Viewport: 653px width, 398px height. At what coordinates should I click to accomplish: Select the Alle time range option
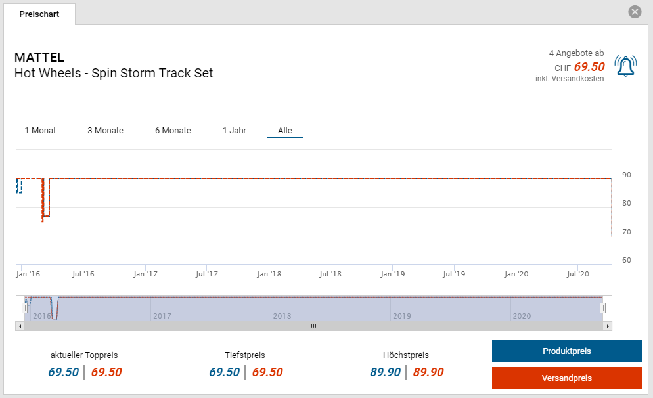coord(285,130)
